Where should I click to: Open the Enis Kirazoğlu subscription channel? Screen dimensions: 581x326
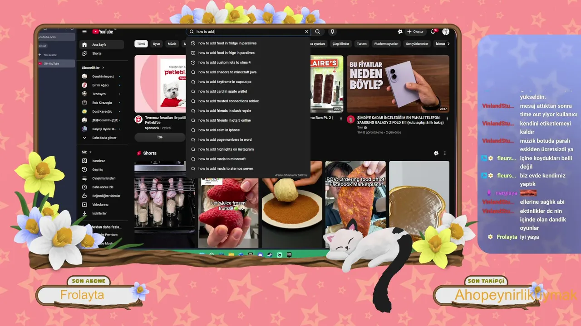(101, 103)
